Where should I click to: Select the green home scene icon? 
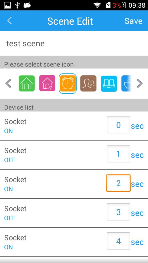tap(27, 83)
